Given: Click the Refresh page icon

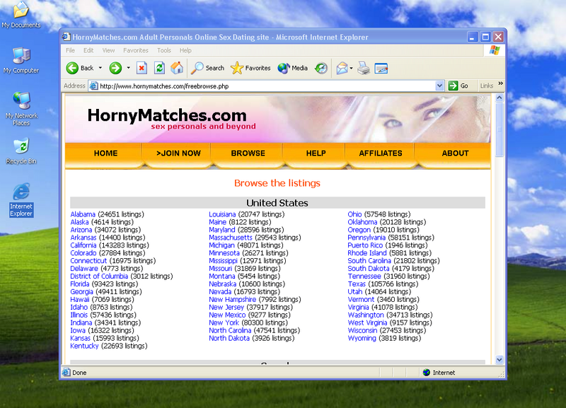Looking at the screenshot, I should coord(159,68).
